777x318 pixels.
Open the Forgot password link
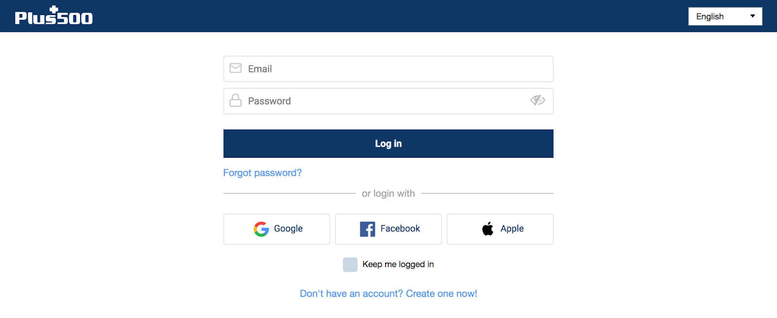pos(262,173)
